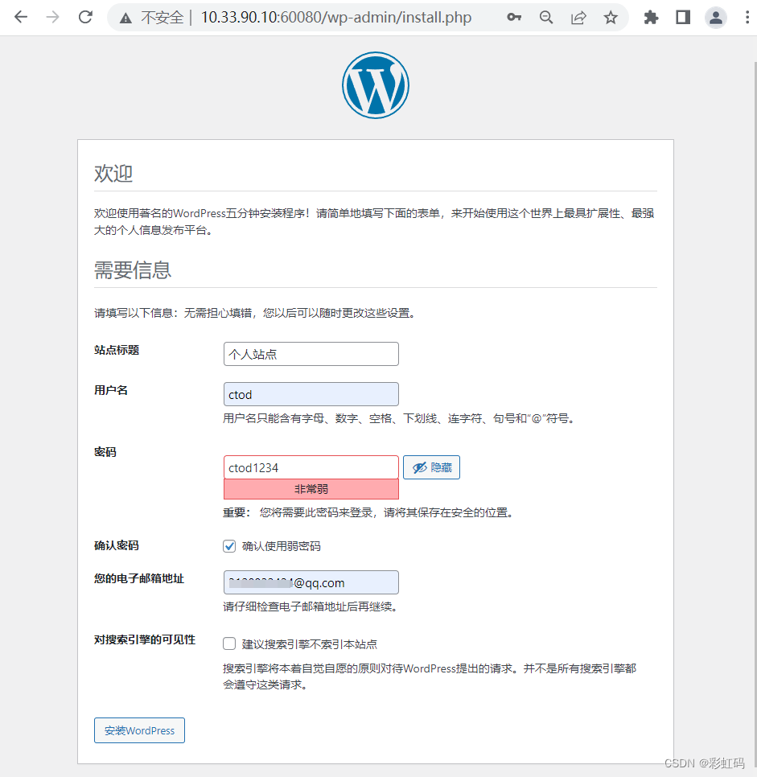
Task: Click the 非常弱 password strength indicator
Action: (x=311, y=489)
